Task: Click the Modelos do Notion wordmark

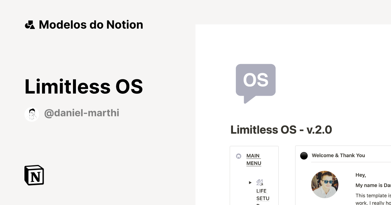Action: [x=91, y=24]
